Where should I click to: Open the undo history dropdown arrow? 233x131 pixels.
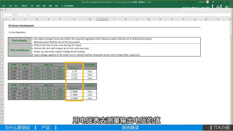click(7, 10)
